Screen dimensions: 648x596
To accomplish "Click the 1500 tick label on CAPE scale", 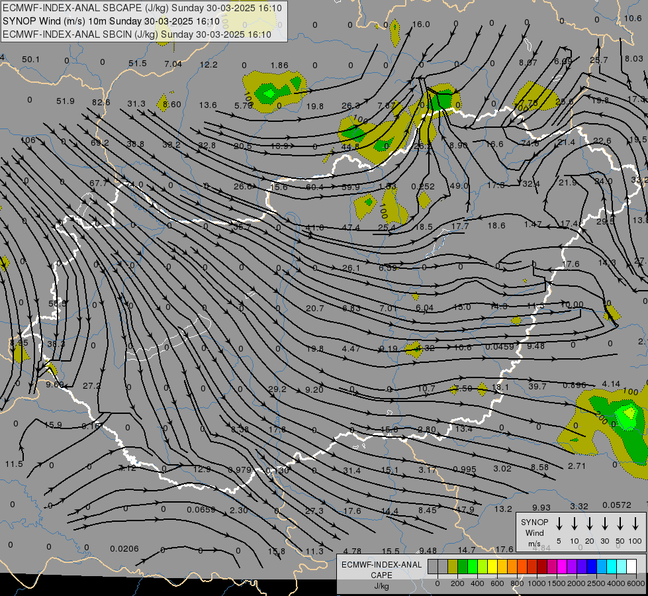I will coord(556,583).
